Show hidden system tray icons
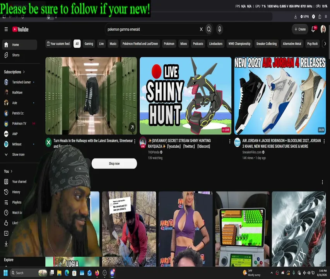 [272, 273]
